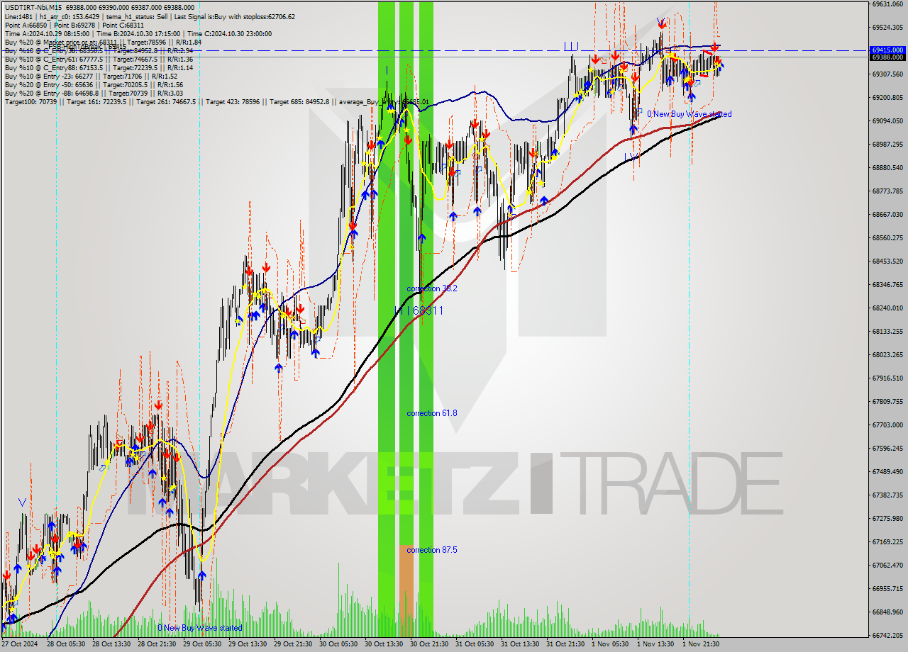This screenshot has height=652, width=908.
Task: Click the '28 Oct 05:30' time axis label
Action: [x=65, y=644]
